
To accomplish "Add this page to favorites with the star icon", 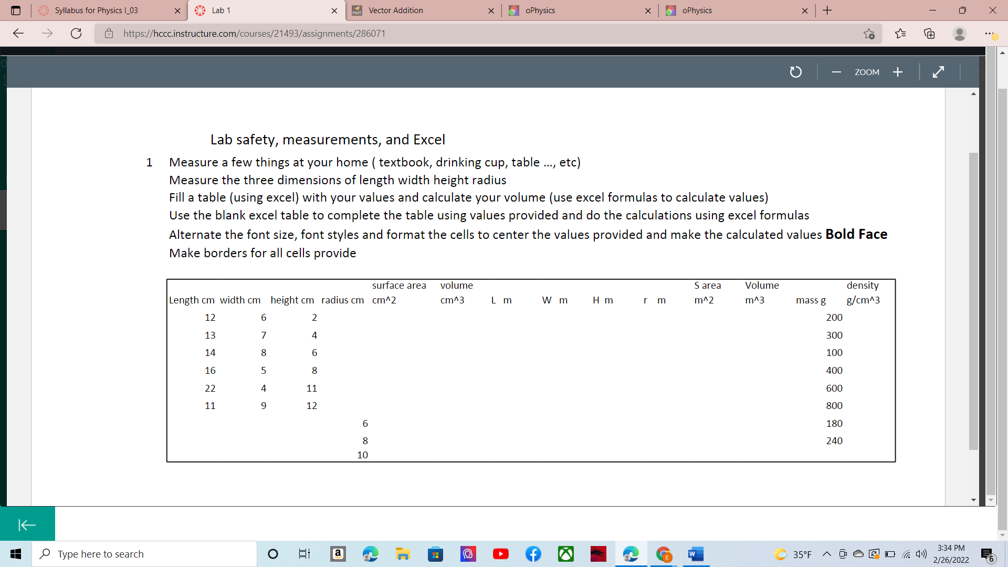I will pos(869,34).
